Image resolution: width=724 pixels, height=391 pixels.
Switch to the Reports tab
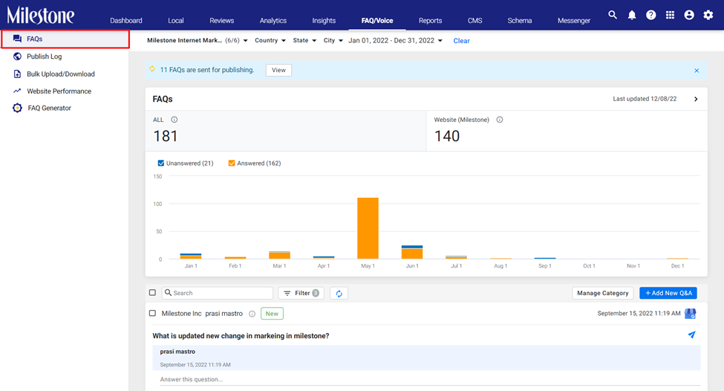coord(430,21)
